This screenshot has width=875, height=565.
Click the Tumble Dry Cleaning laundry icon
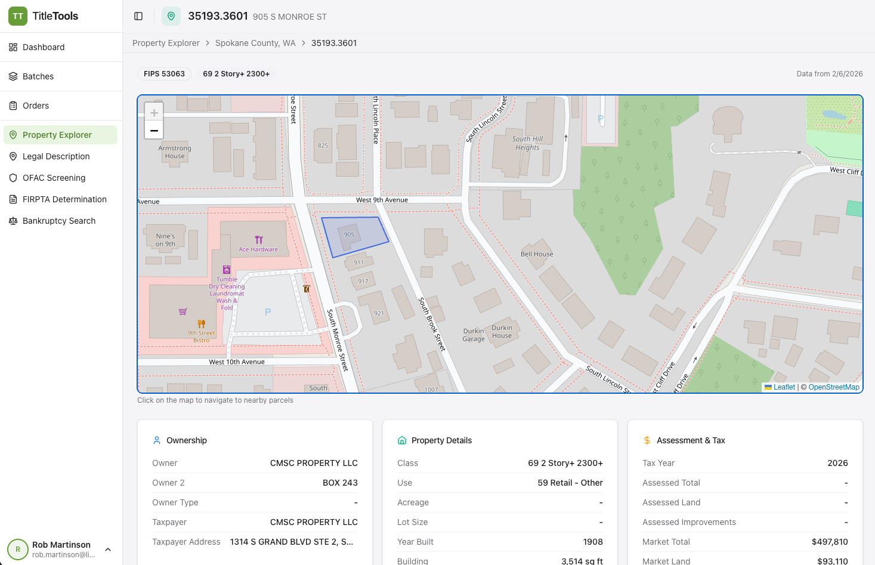pos(227,270)
